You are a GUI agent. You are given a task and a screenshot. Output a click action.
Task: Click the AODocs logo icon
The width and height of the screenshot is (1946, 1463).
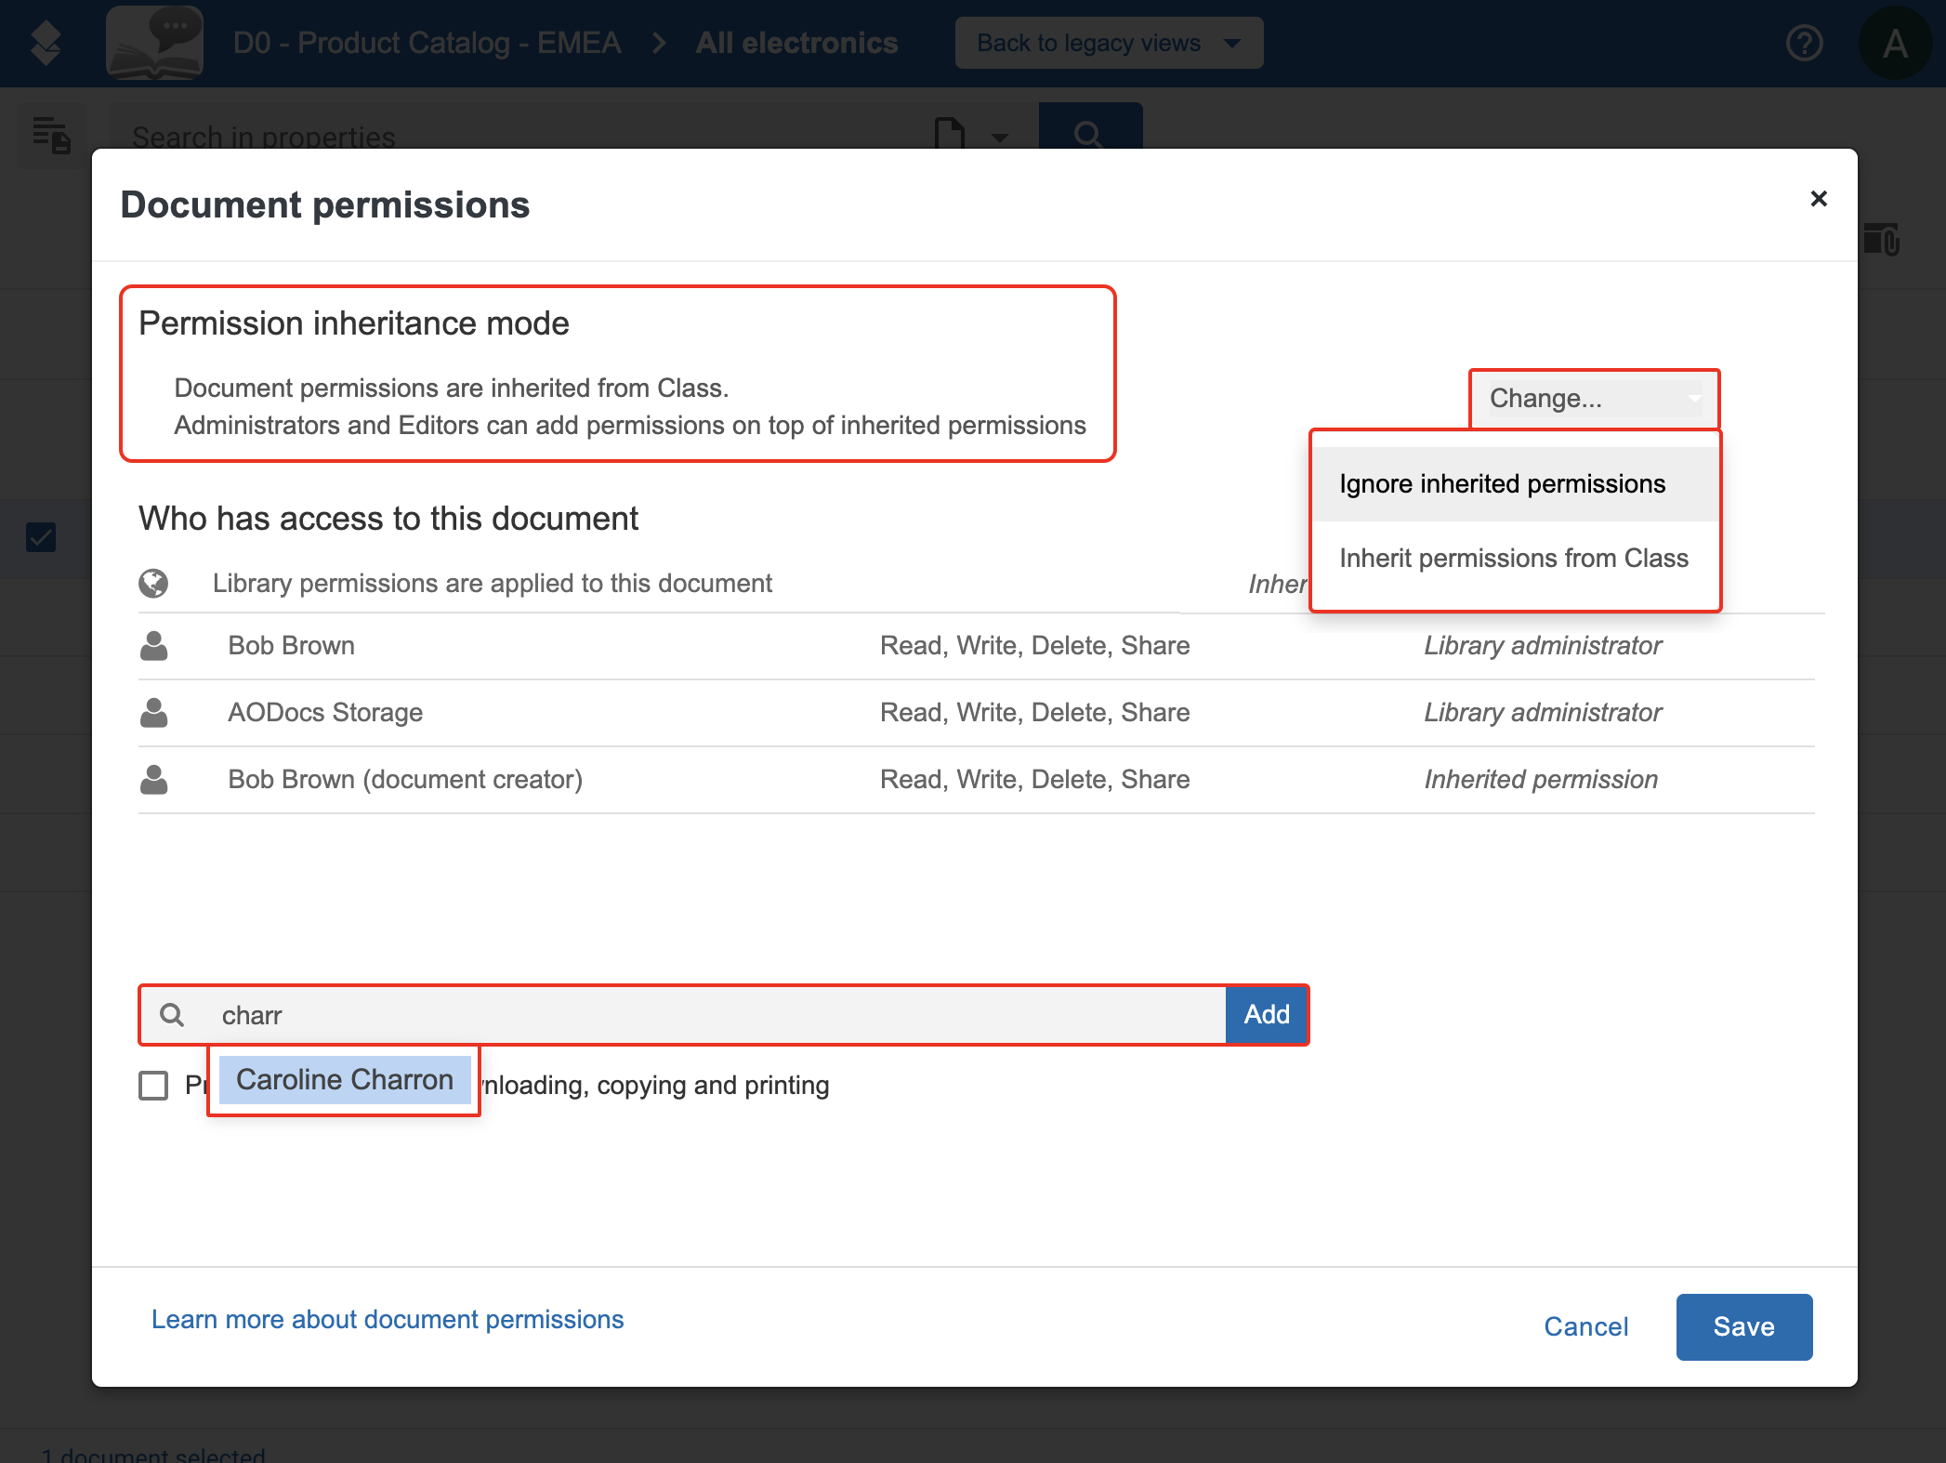pyautogui.click(x=46, y=44)
